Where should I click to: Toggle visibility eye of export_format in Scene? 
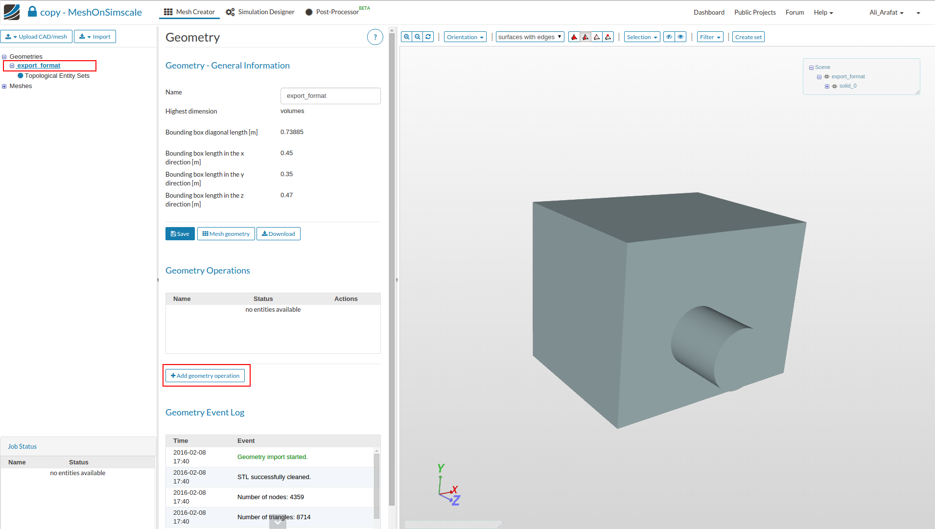pos(827,77)
